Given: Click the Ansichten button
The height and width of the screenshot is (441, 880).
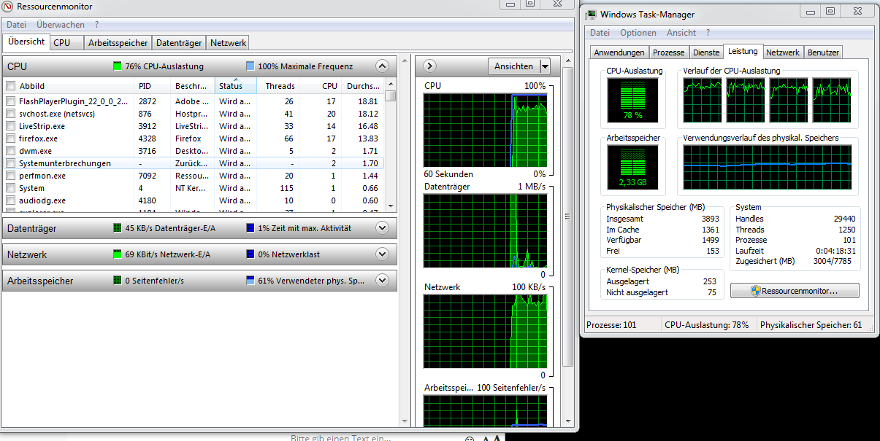Looking at the screenshot, I should [514, 66].
